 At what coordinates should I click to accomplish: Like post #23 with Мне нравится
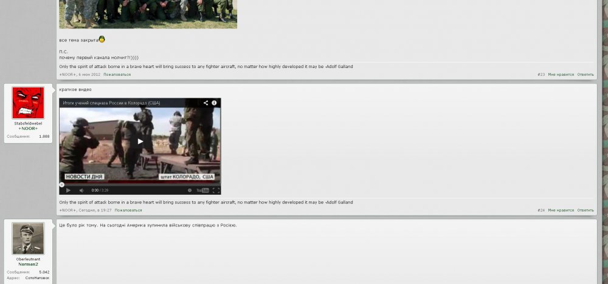(x=561, y=75)
